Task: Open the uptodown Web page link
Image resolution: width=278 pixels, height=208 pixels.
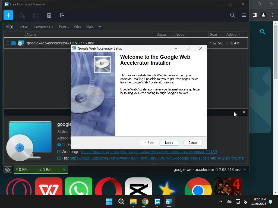Action: (x=149, y=152)
